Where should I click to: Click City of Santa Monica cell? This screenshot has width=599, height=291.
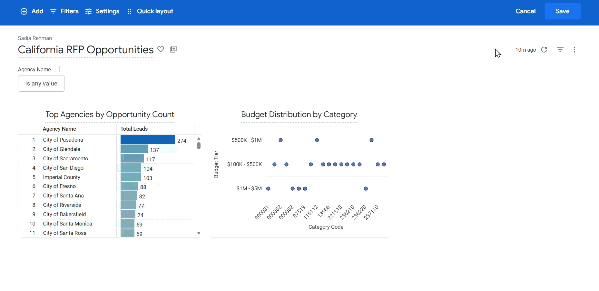click(67, 224)
